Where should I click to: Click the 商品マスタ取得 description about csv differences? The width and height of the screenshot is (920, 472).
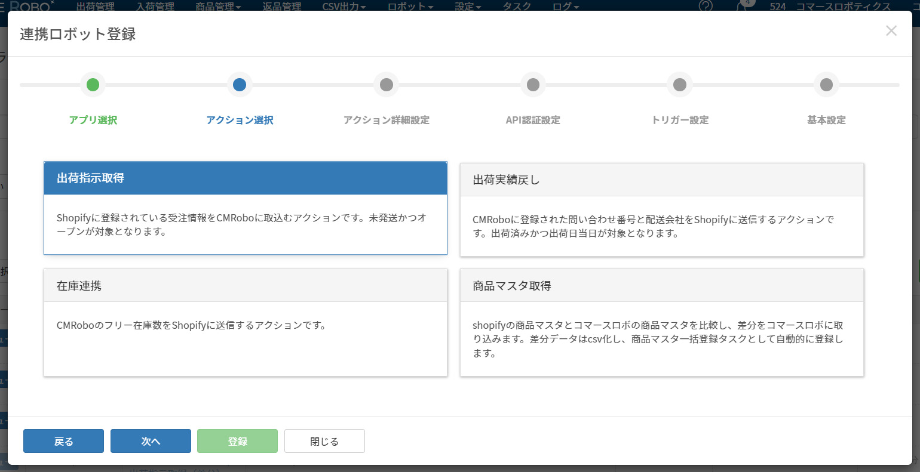pyautogui.click(x=658, y=339)
